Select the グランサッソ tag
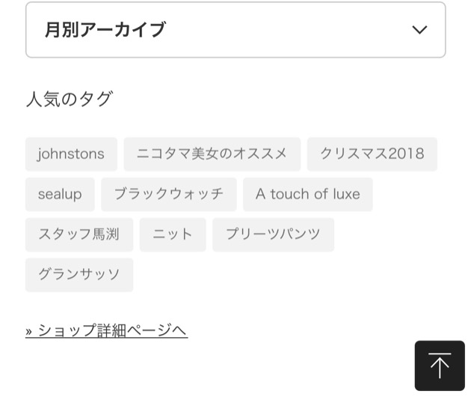 (79, 274)
